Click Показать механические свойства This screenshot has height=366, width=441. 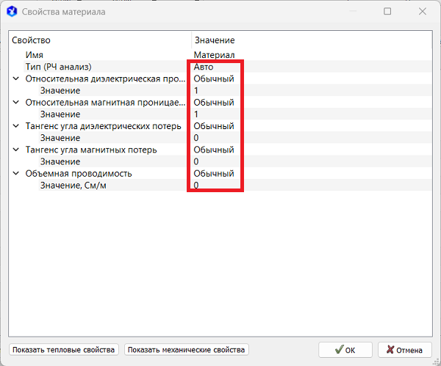[187, 350]
